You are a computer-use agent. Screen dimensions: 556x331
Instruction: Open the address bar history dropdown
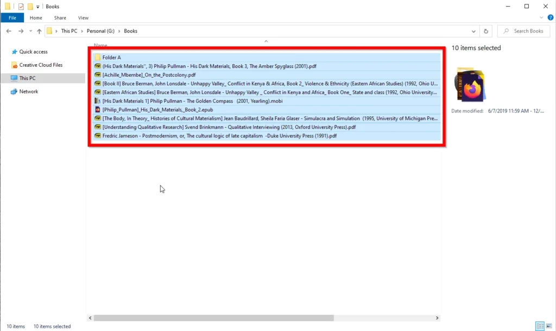click(473, 31)
